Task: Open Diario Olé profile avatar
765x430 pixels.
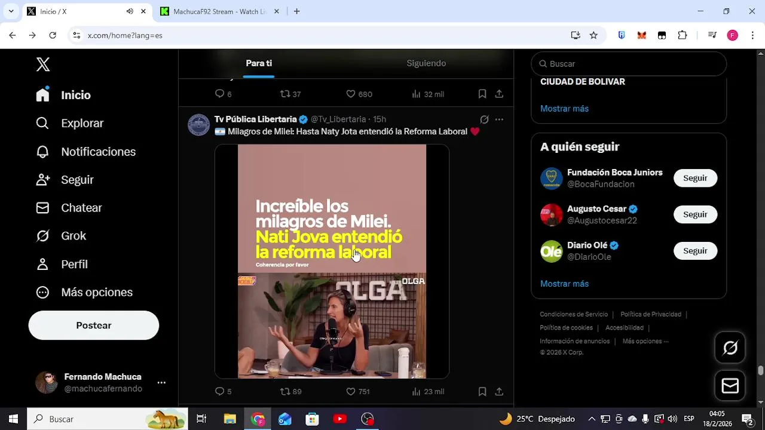Action: 552,251
